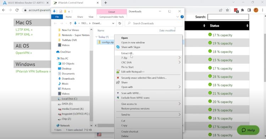266x139 pixels.
Task: Click Explorer help question mark icon
Action: (182, 17)
